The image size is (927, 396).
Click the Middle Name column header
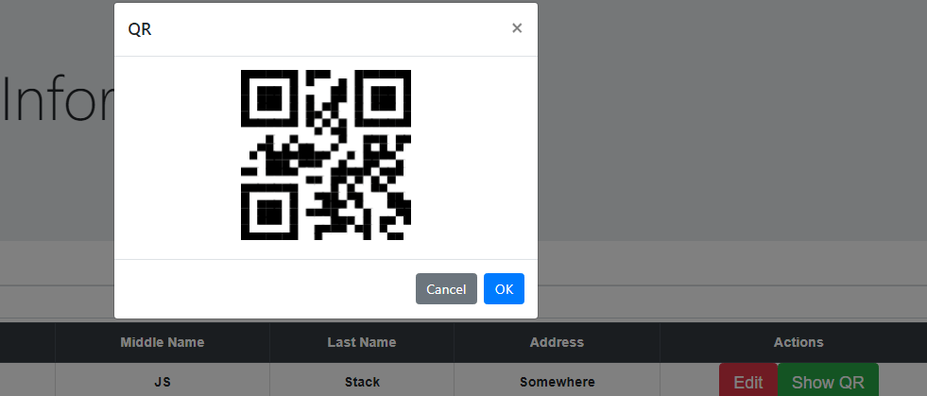(163, 342)
